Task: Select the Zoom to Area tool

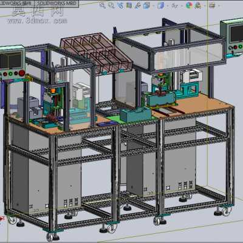Action: pos(111,5)
